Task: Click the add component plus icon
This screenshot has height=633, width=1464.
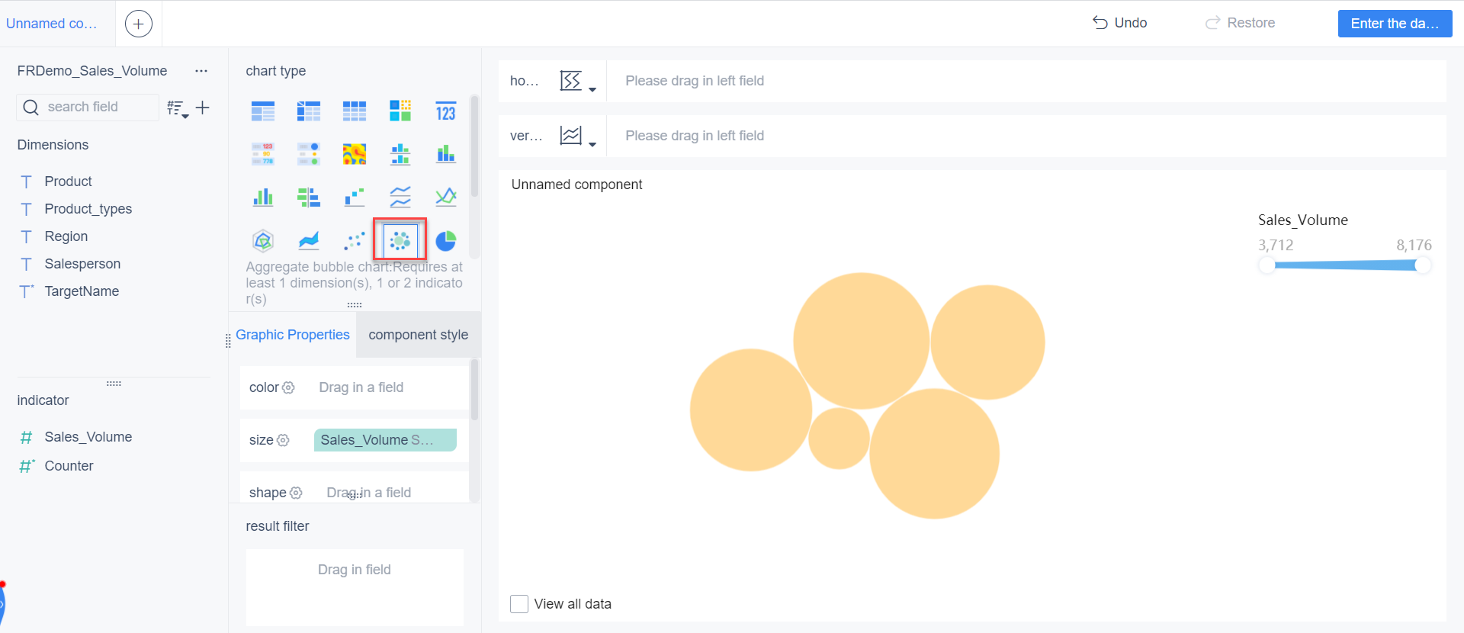Action: (x=138, y=24)
